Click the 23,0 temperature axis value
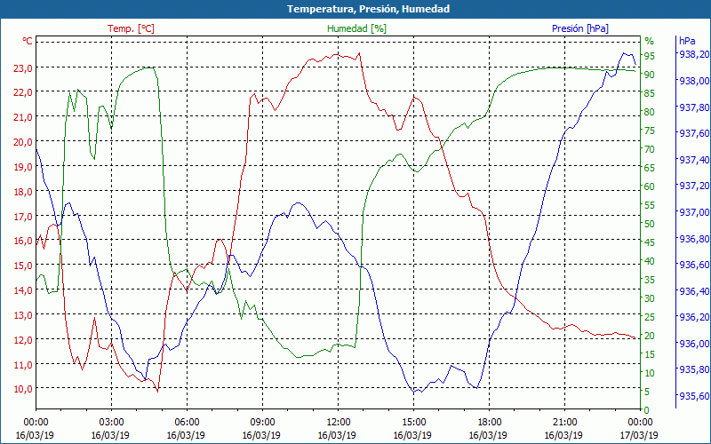The image size is (711, 444). pos(24,68)
